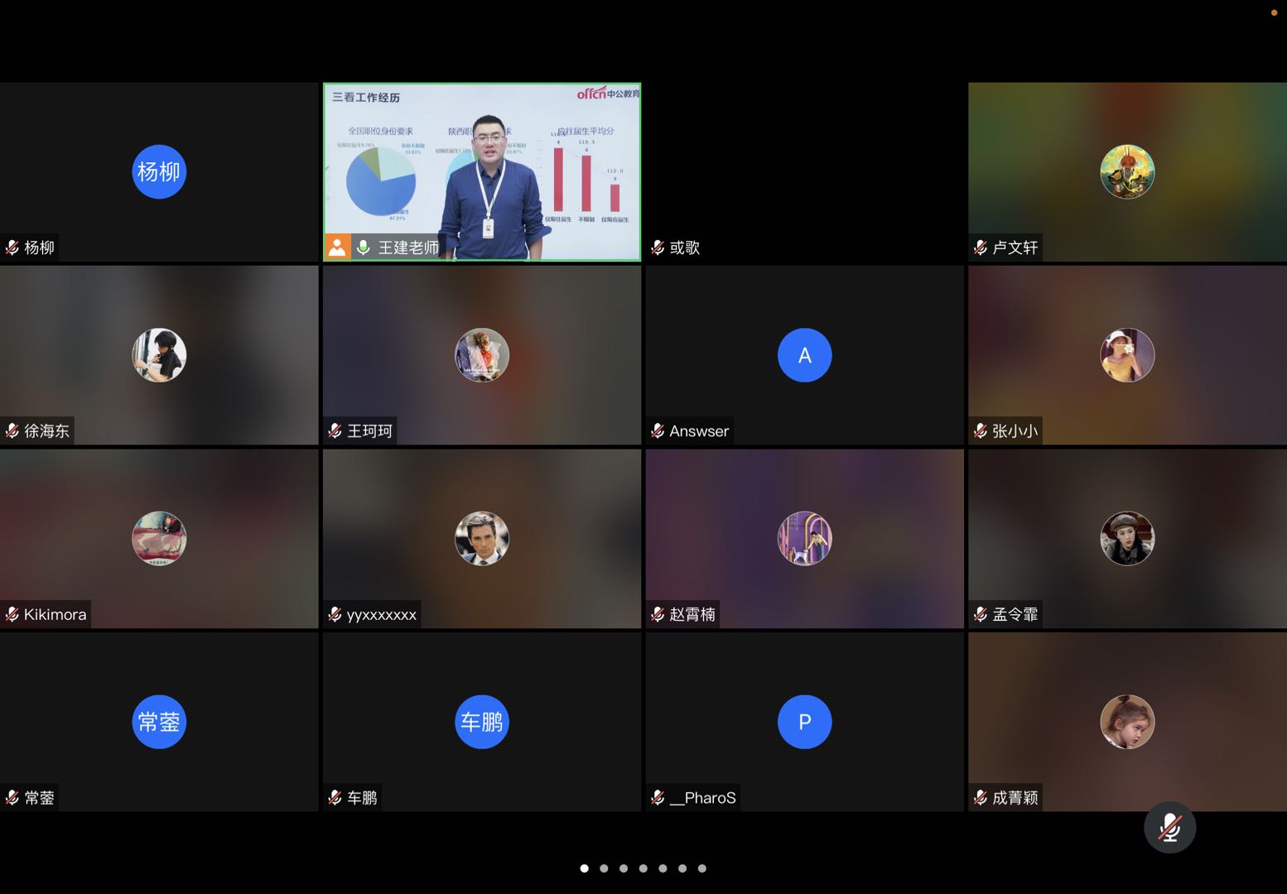Jump to the last page indicator dot
This screenshot has height=894, width=1287.
702,868
